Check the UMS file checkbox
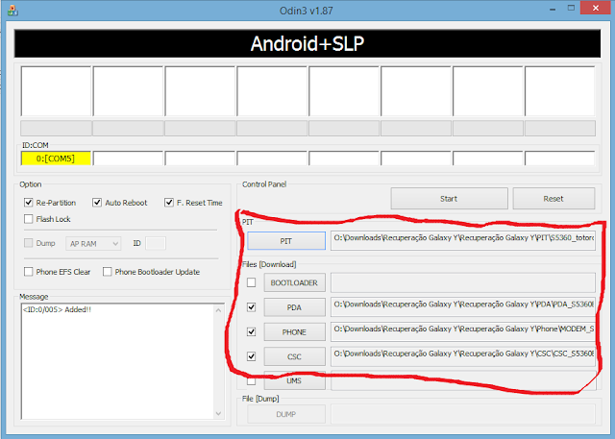615x439 pixels. pos(252,381)
